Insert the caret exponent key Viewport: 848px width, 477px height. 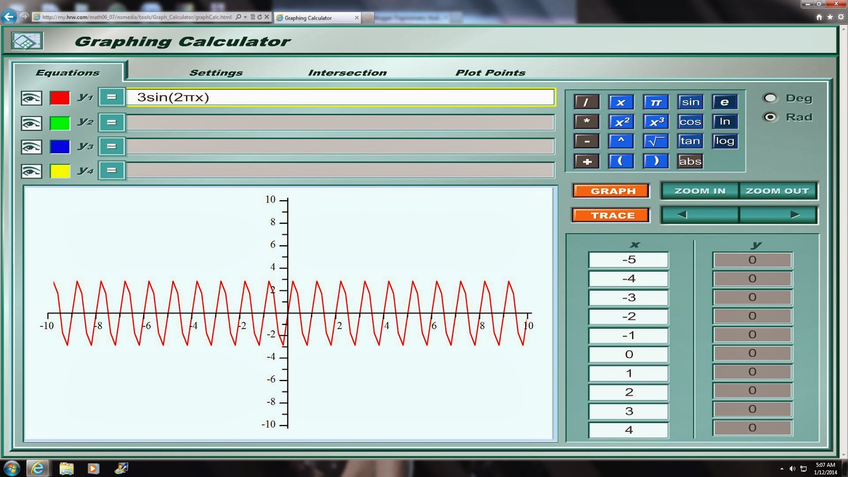click(621, 141)
